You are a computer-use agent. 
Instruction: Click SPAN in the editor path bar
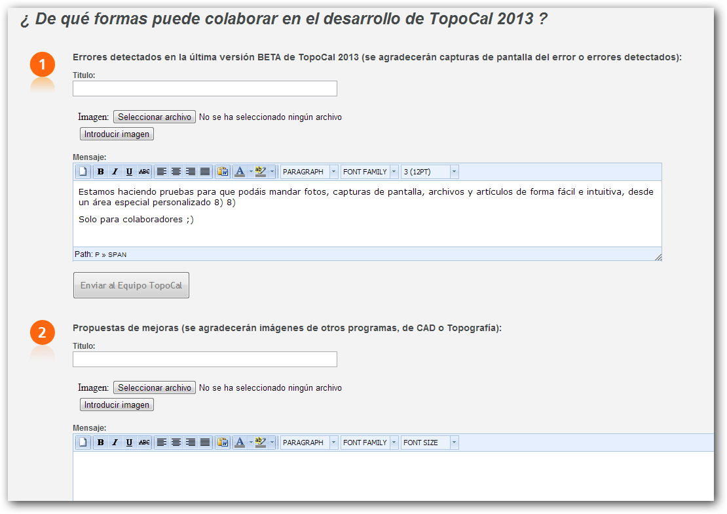point(117,254)
